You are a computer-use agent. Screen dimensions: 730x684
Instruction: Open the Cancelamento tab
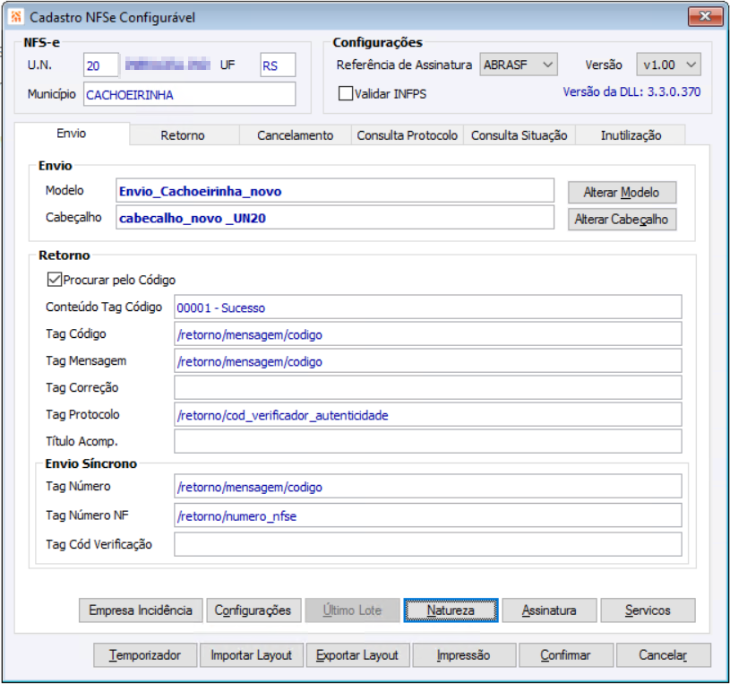click(x=296, y=135)
